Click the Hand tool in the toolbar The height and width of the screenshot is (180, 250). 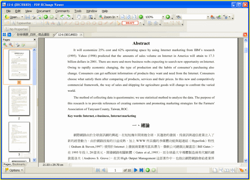78,17
